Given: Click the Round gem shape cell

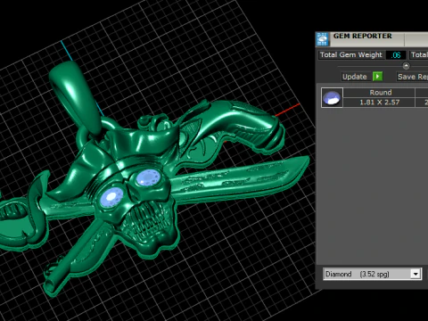Looking at the screenshot, I should coord(379,93).
